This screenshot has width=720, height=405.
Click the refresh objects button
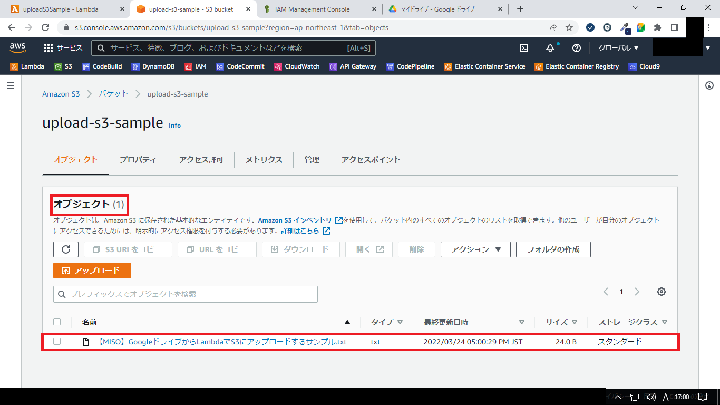66,249
